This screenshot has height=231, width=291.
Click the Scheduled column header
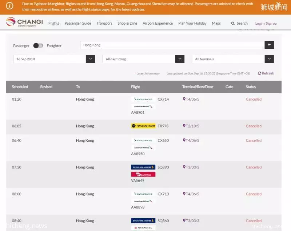(x=20, y=87)
